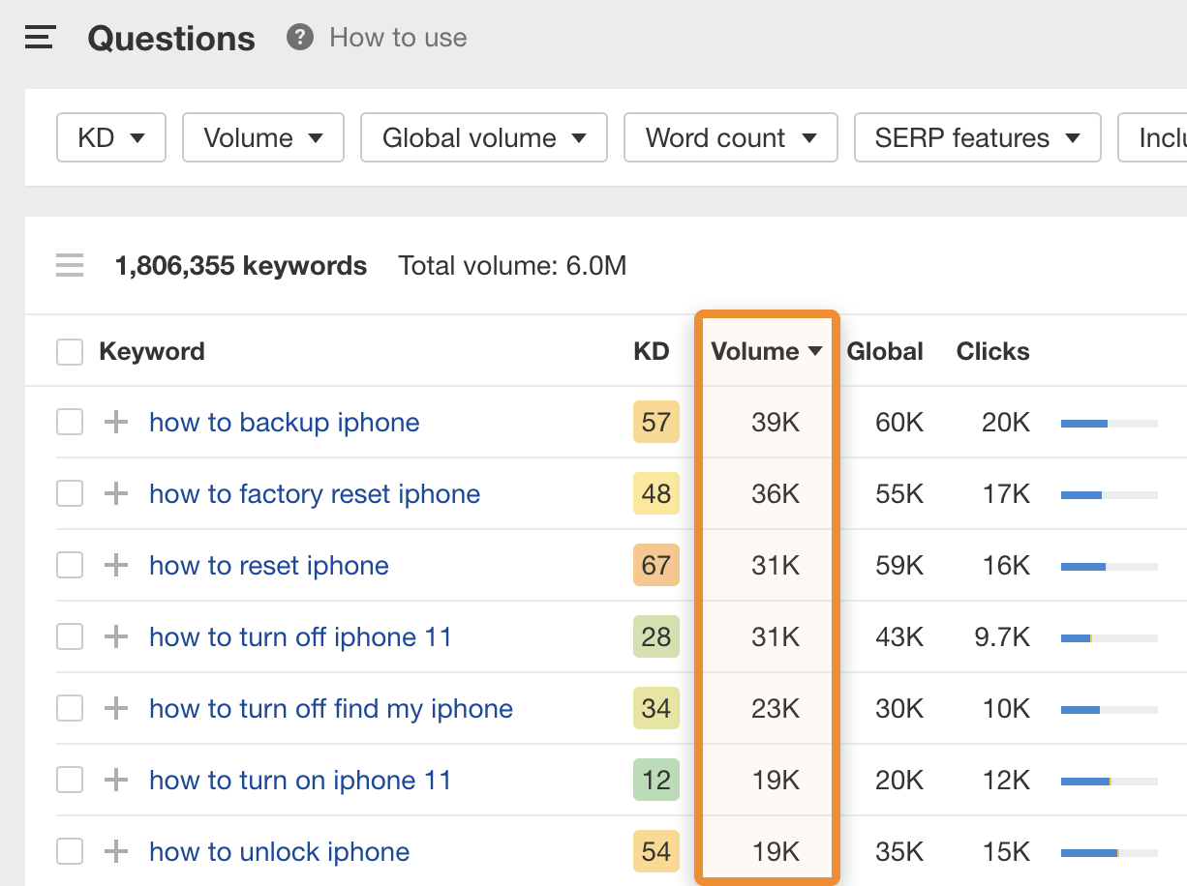
Task: Check the box for 'how to factory reset iphone'
Action: [x=70, y=494]
